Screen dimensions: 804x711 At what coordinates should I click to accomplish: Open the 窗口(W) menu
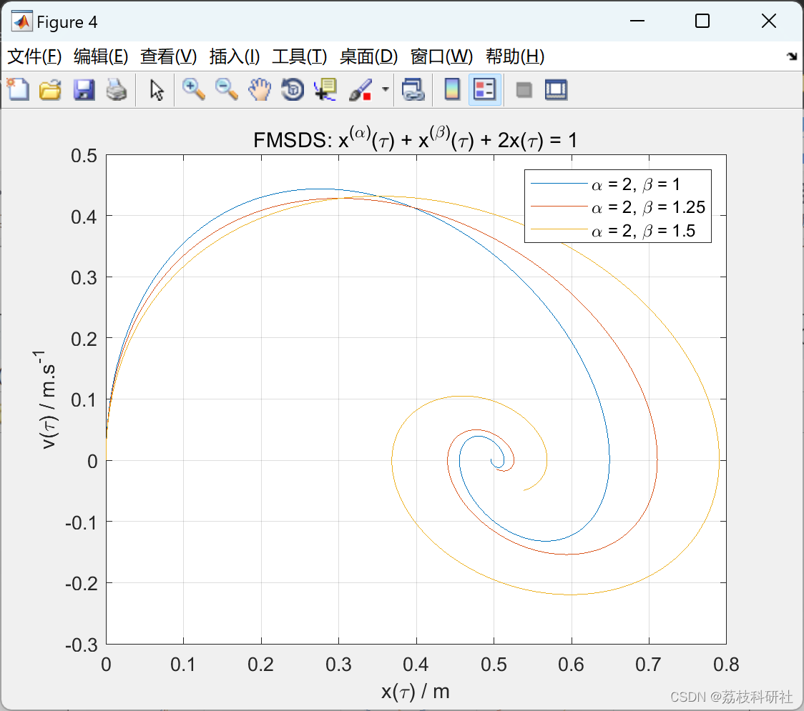coord(441,56)
